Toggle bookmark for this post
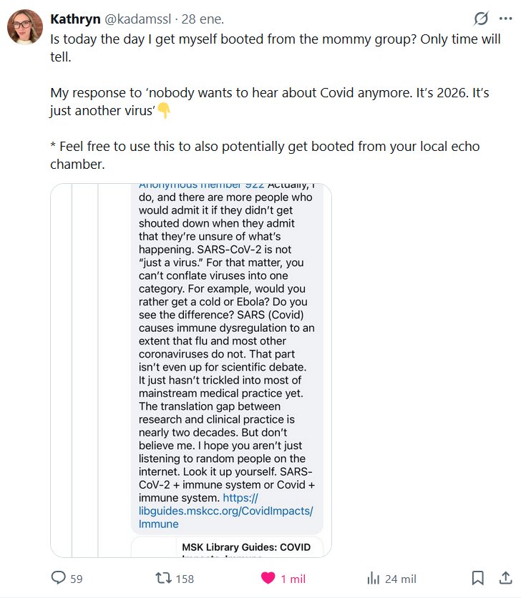 coord(478,578)
